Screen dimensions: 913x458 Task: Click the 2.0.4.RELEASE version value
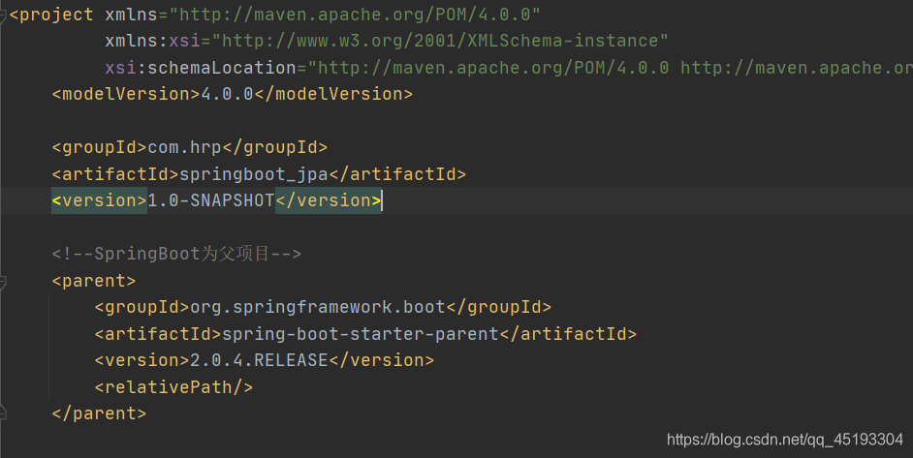click(x=259, y=360)
